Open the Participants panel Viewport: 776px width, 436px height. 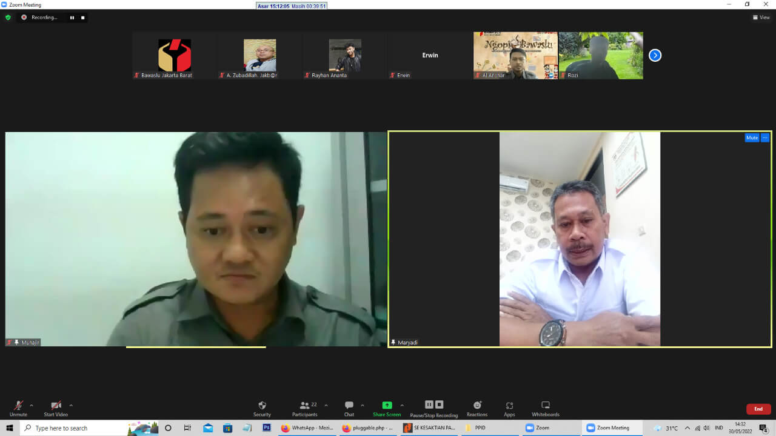(x=305, y=408)
